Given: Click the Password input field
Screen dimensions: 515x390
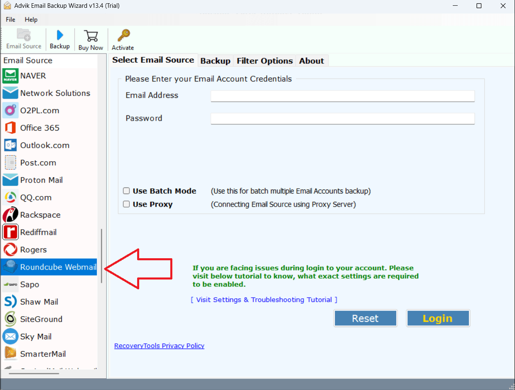Looking at the screenshot, I should click(x=343, y=119).
